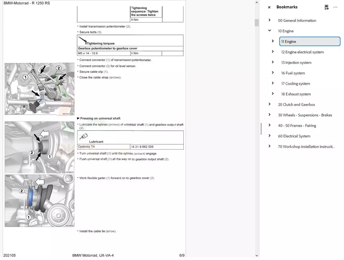Select 30 Wheels - Suspensions - Brakes bookmark
344x260 pixels.
point(305,115)
